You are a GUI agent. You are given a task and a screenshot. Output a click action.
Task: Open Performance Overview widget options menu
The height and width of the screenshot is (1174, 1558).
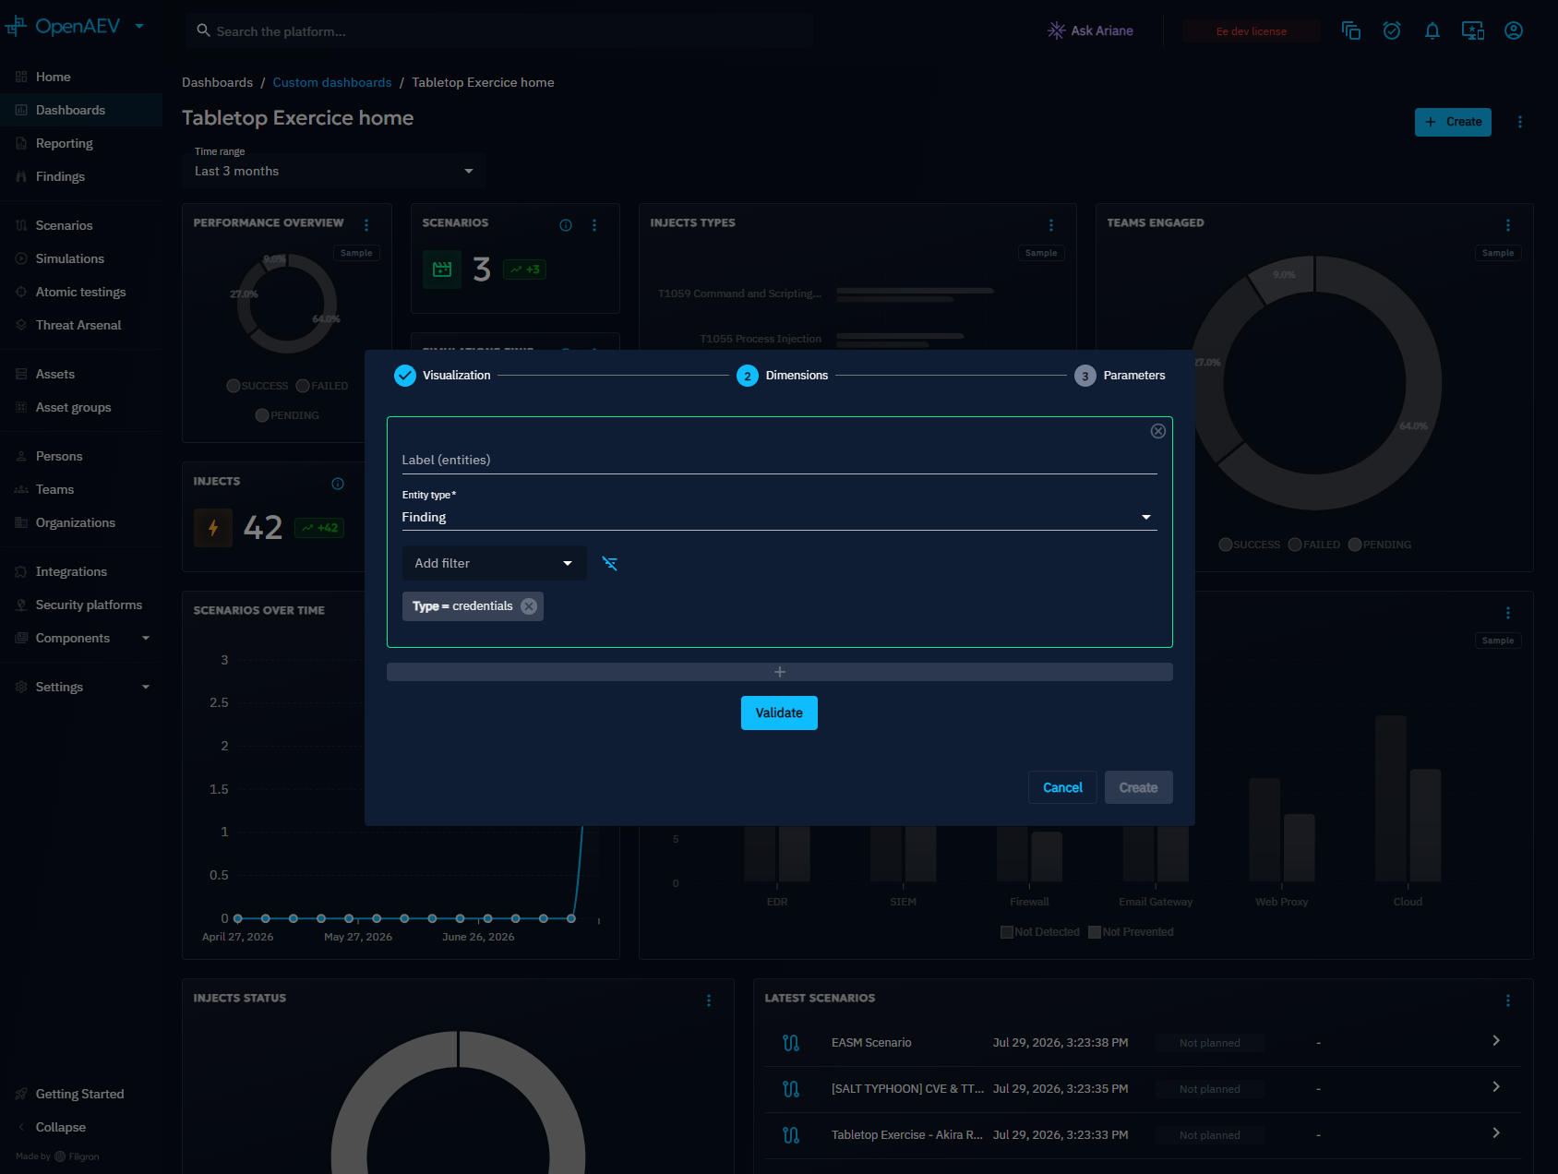pyautogui.click(x=366, y=225)
